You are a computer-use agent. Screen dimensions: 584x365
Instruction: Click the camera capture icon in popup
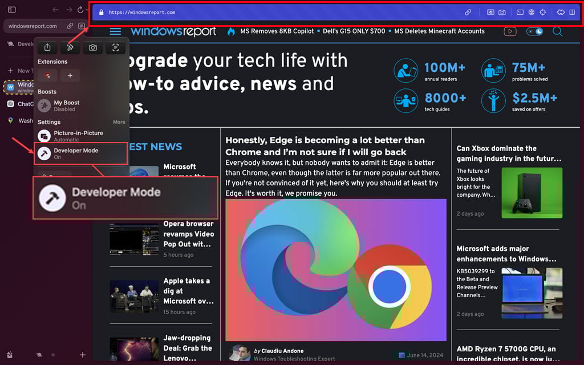point(93,47)
